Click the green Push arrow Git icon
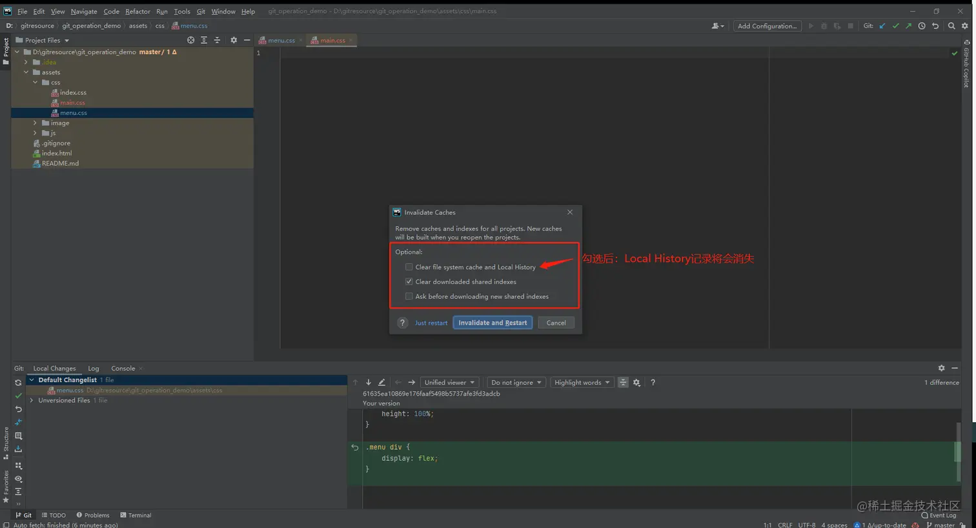This screenshot has height=528, width=976. tap(909, 26)
